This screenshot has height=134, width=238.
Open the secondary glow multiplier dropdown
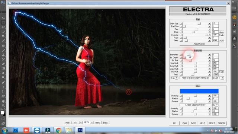pos(215,105)
